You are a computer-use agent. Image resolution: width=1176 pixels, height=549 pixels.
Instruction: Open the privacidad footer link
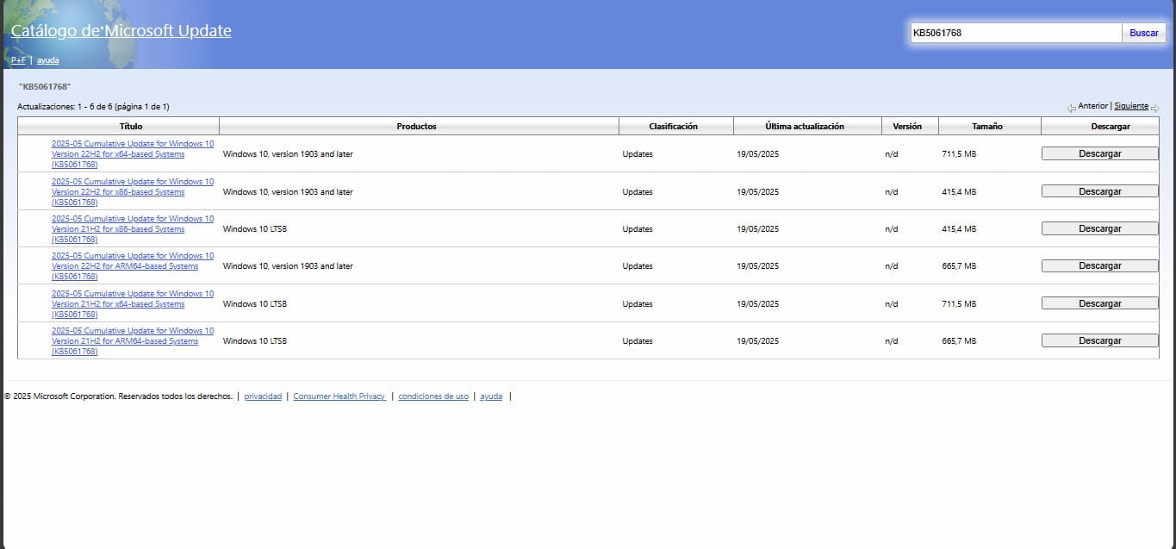263,396
